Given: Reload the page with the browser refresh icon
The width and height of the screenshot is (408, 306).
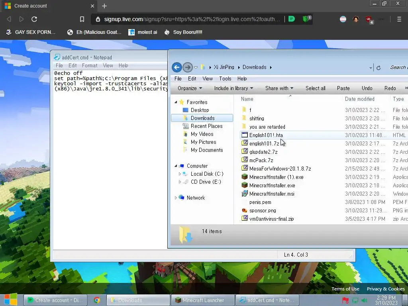Looking at the screenshot, I should pyautogui.click(x=34, y=19).
